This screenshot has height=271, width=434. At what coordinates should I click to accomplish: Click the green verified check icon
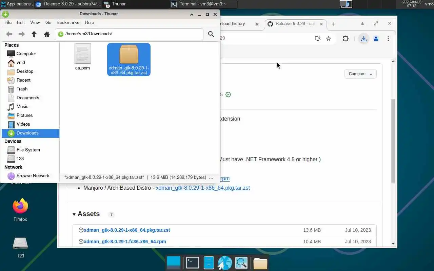click(x=228, y=95)
